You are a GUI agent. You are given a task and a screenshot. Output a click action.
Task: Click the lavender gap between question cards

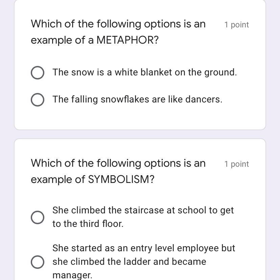coord(140,134)
